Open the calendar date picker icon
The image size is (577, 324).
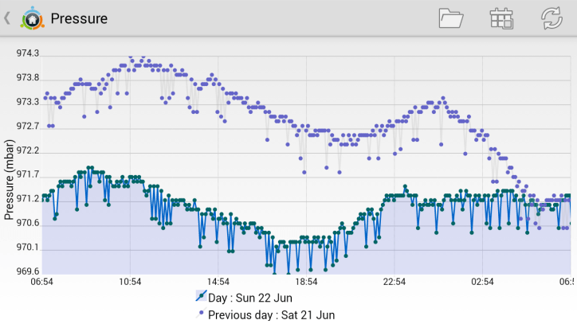tap(501, 18)
